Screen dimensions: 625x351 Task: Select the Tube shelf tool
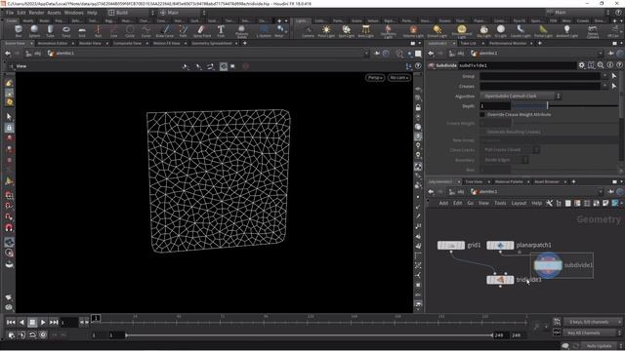[x=50, y=30]
